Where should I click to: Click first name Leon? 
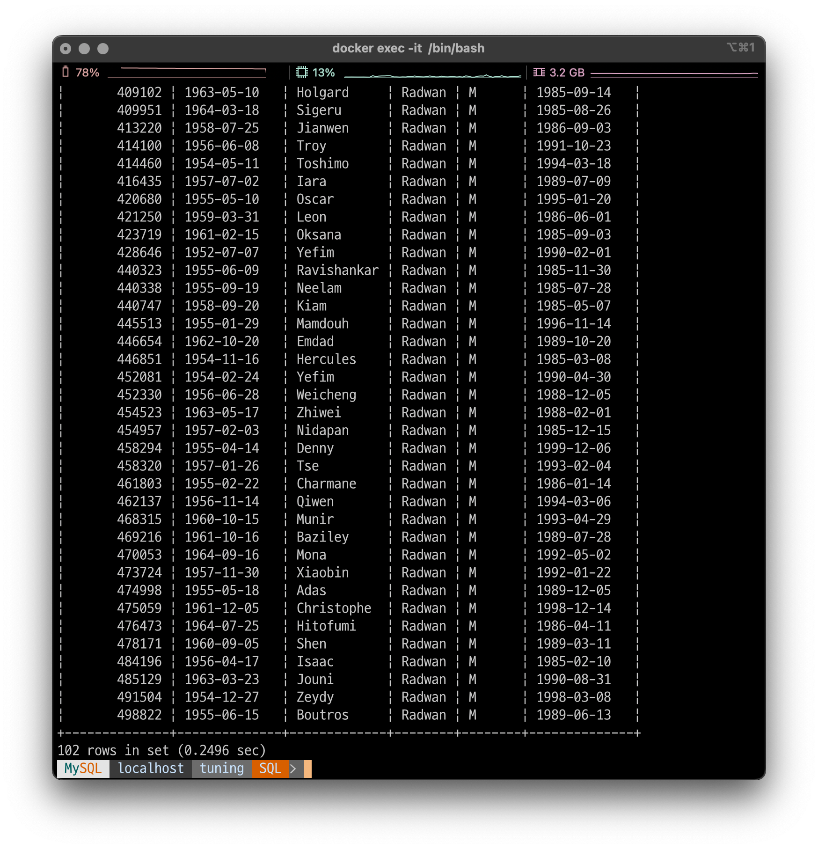point(311,217)
